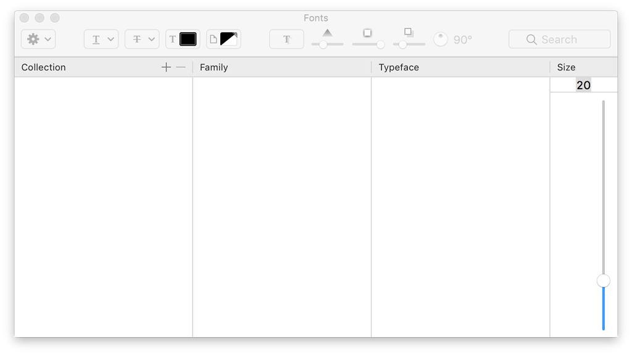Expand the strikethrough style dropdown

152,39
